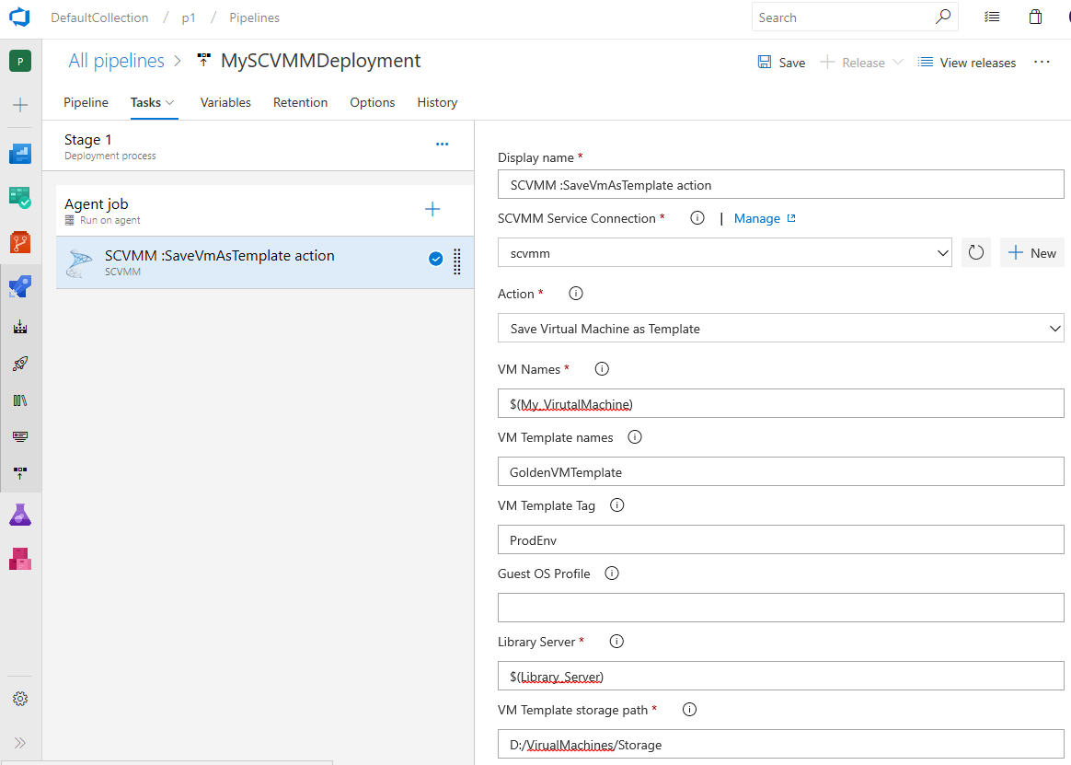Viewport: 1071px width, 765px height.
Task: Open Stage 1 more options ellipsis
Action: point(442,145)
